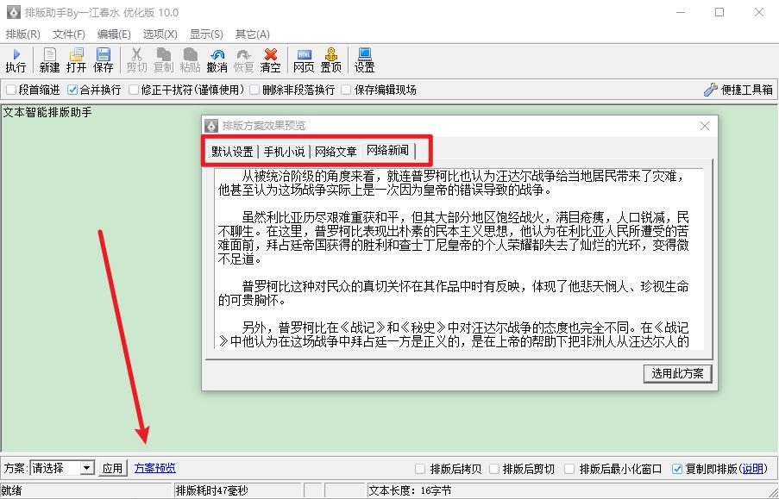The width and height of the screenshot is (779, 499).
Task: Open the 方案预览 link
Action: click(154, 468)
